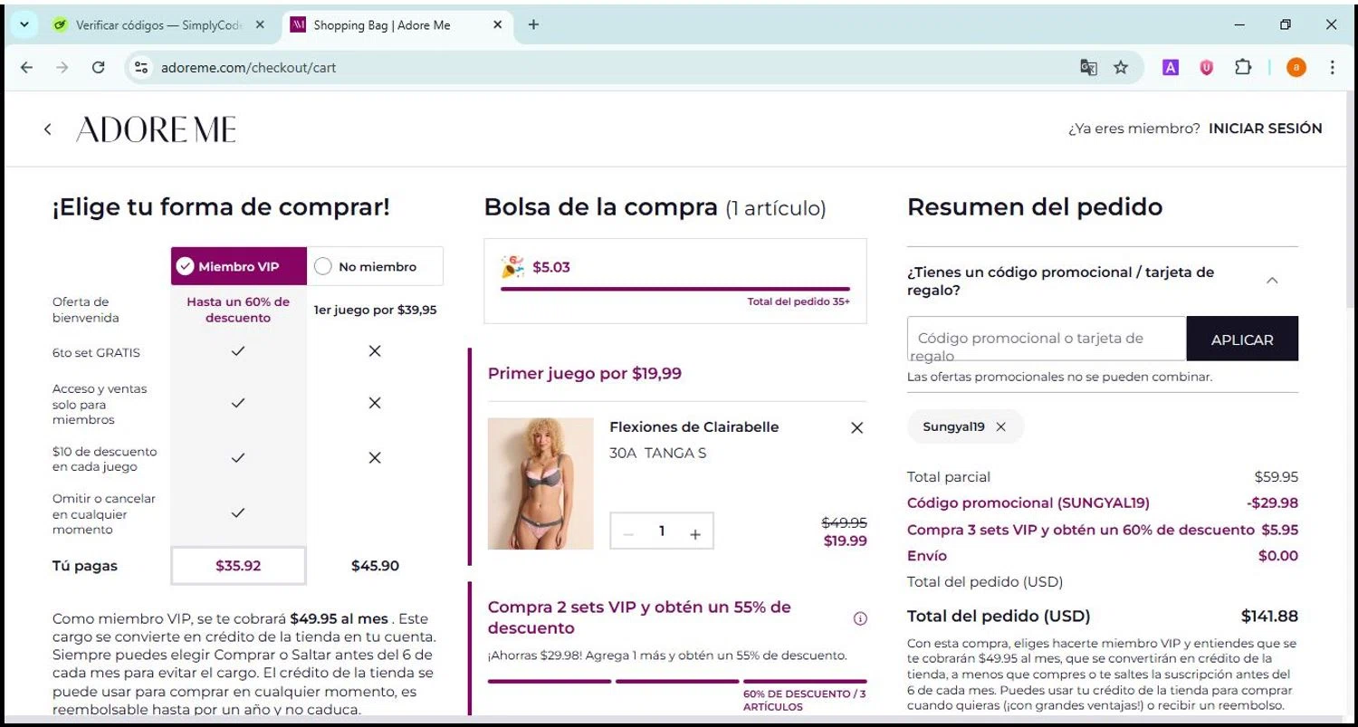This screenshot has height=727, width=1358.
Task: Open the Flexiones de Clairabelle product name
Action: pos(693,427)
